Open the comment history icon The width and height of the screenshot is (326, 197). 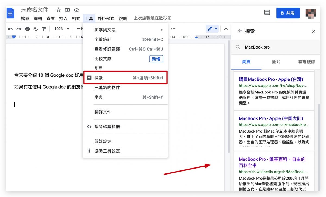(x=267, y=13)
